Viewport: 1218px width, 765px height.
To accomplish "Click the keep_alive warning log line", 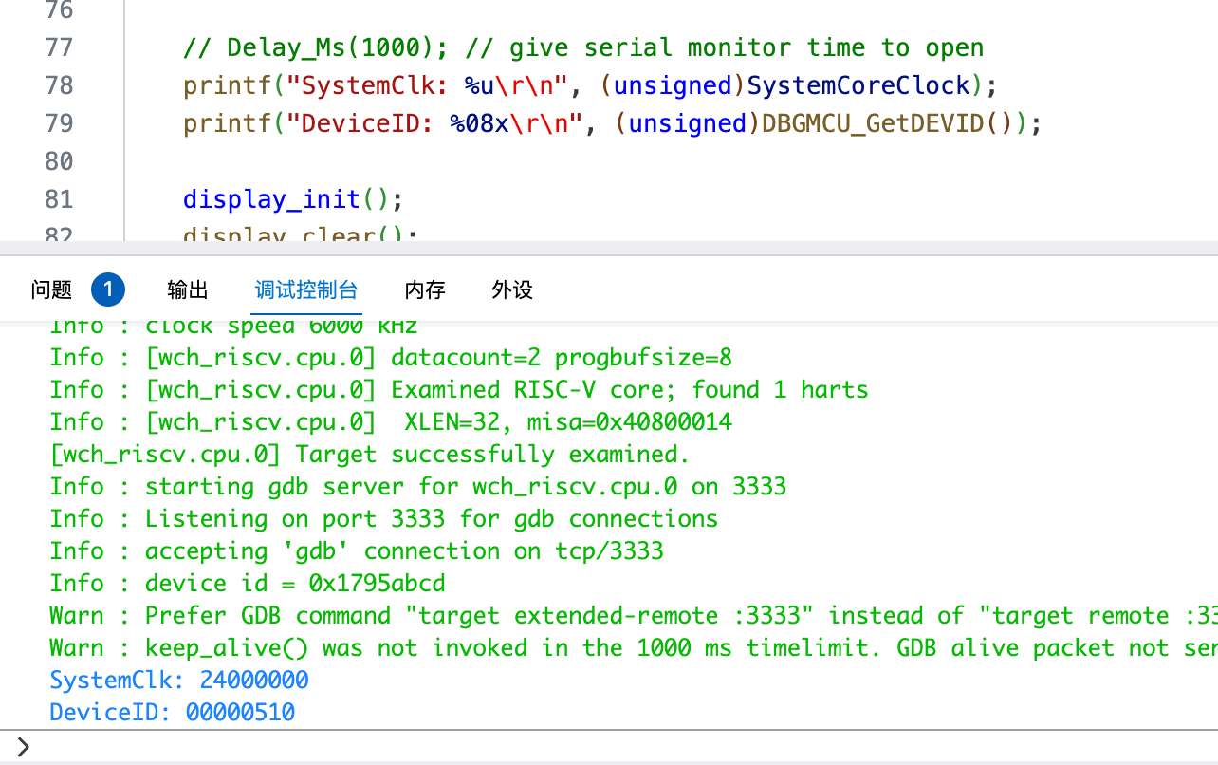I will [x=626, y=648].
